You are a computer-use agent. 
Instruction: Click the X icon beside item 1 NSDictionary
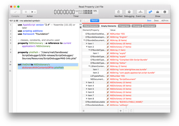[x=108, y=43]
